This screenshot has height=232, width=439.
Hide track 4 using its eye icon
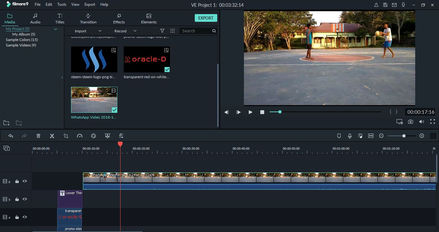coord(25,217)
